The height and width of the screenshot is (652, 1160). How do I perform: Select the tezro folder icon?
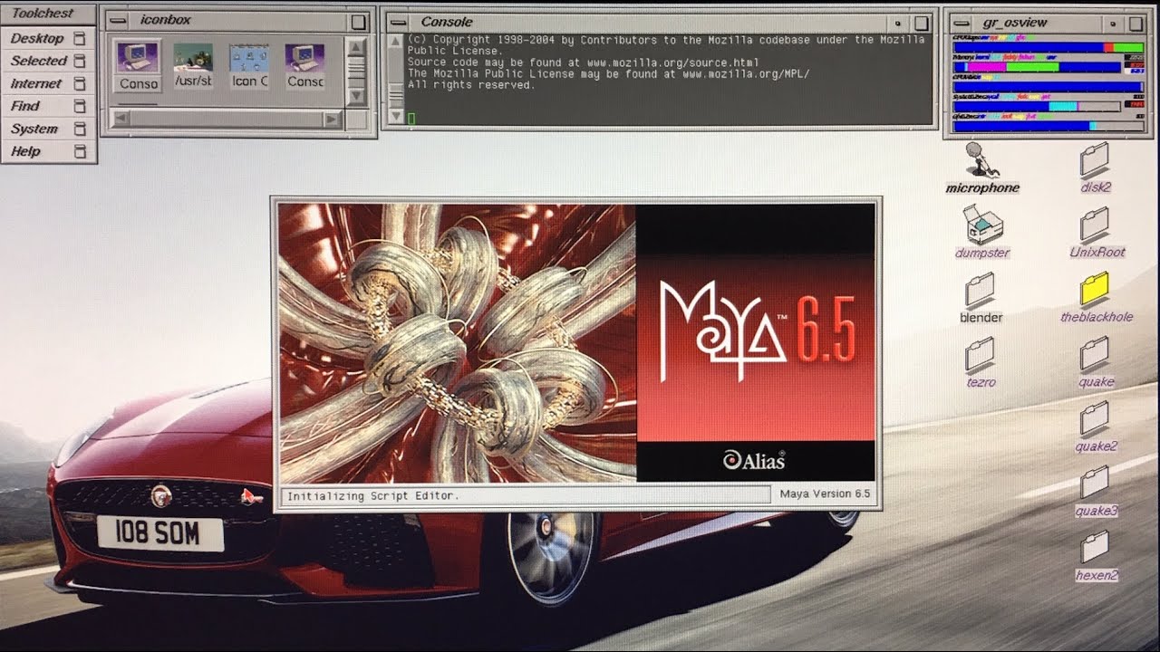(981, 361)
